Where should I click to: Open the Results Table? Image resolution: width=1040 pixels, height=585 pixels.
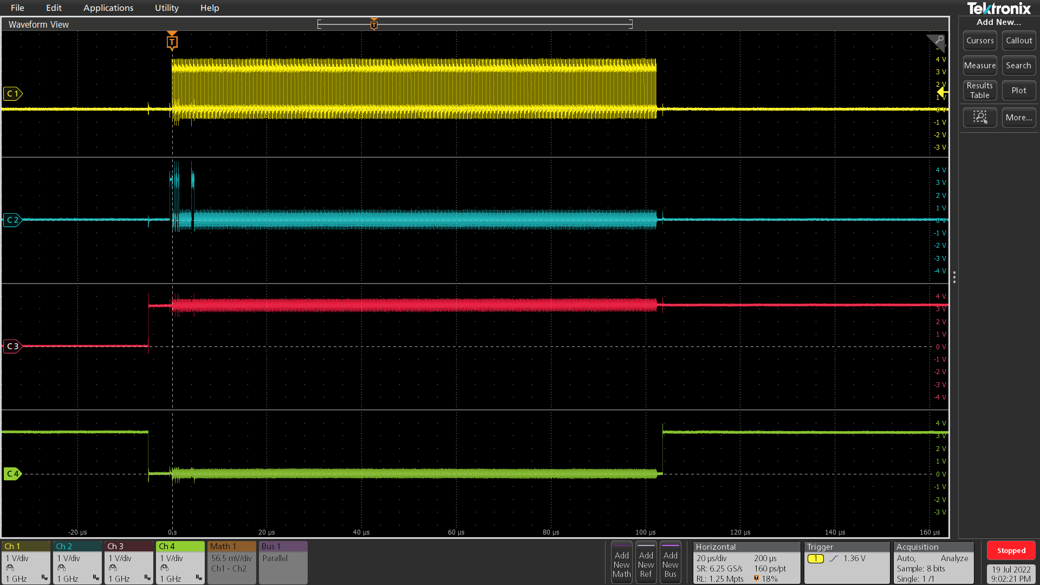979,90
